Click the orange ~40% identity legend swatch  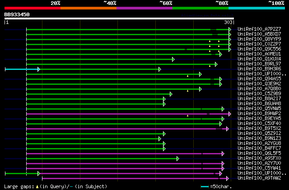[89, 8]
